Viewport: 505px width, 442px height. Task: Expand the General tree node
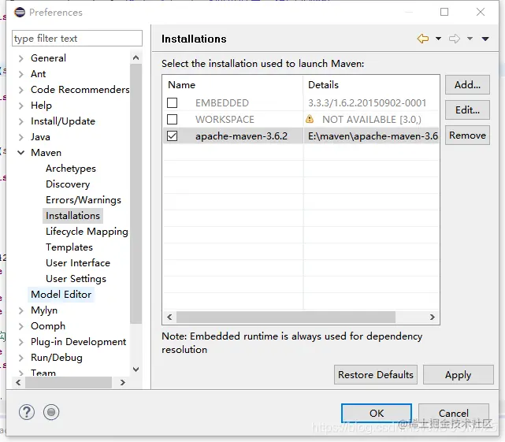pyautogui.click(x=21, y=58)
